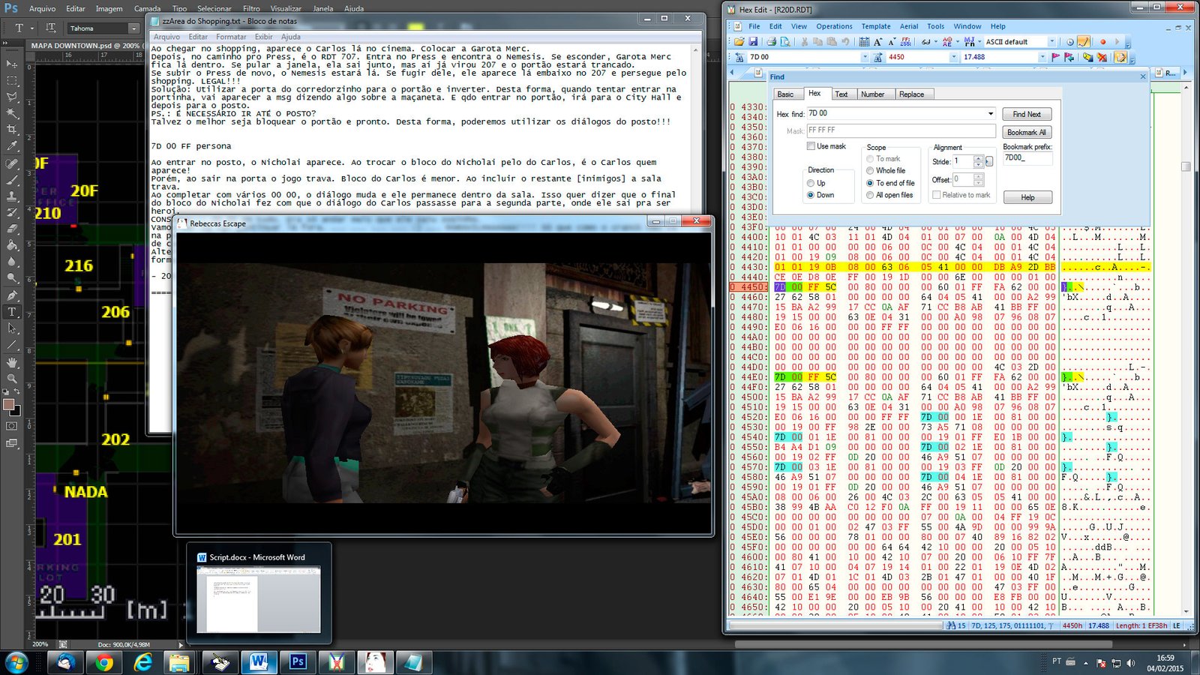Click the Help button in Find dialog
This screenshot has height=675, width=1200.
tap(1027, 197)
